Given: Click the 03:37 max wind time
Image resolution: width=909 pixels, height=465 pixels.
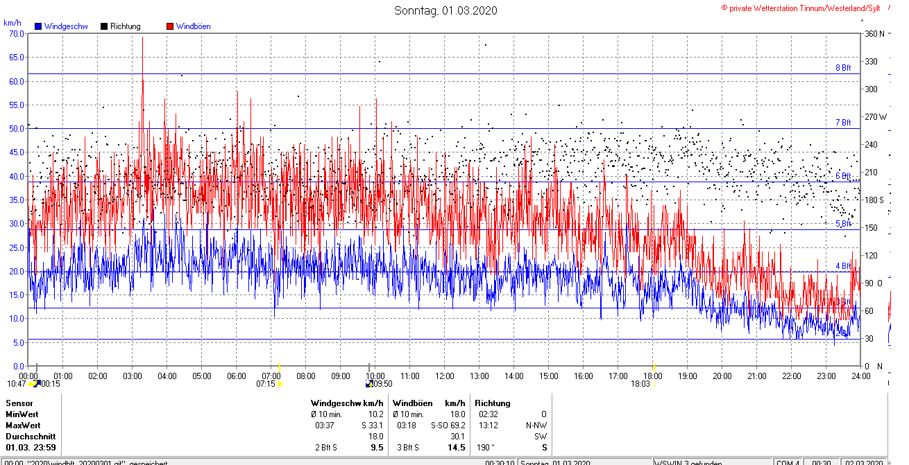Looking at the screenshot, I should [325, 425].
